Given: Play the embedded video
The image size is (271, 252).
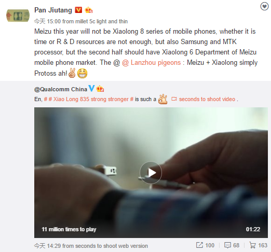Looking at the screenshot, I should [x=151, y=173].
